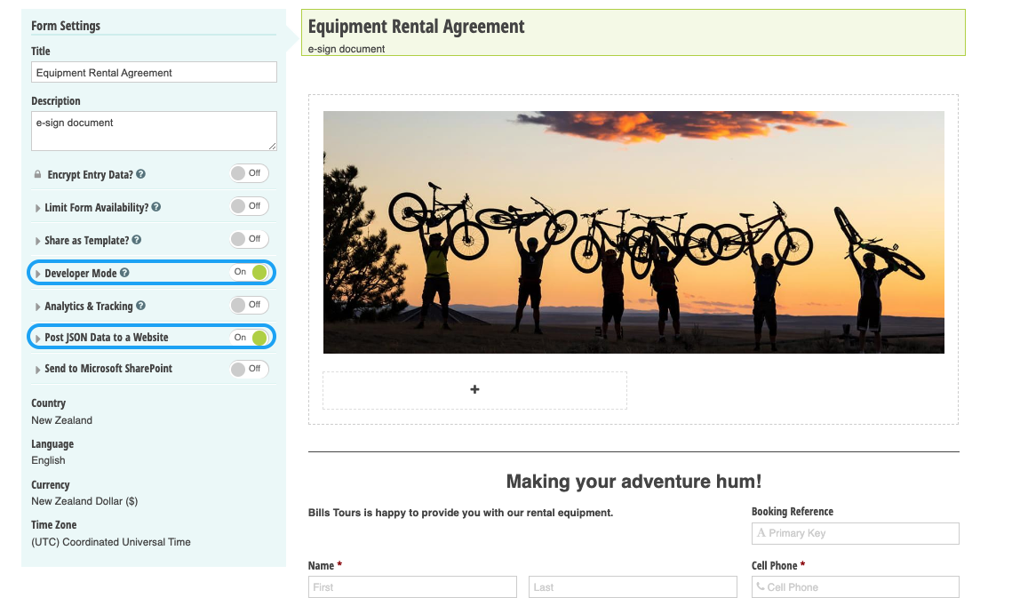Click the Form Settings heading
The width and height of the screenshot is (1012, 598).
click(x=66, y=26)
